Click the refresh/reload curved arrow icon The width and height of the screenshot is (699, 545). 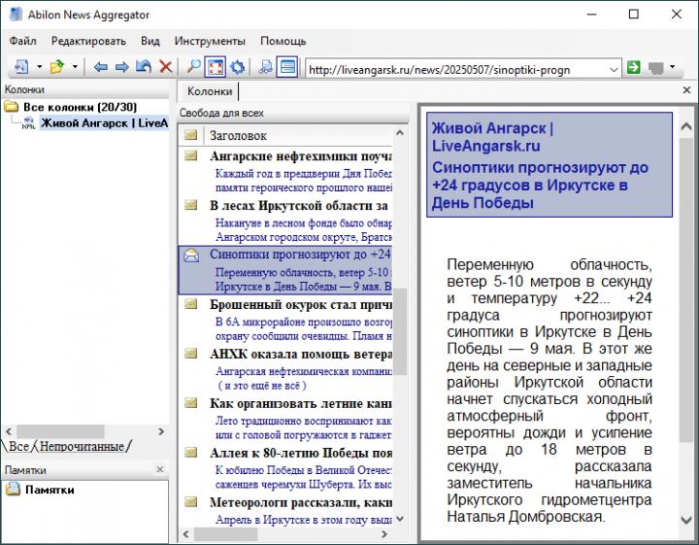[x=143, y=67]
